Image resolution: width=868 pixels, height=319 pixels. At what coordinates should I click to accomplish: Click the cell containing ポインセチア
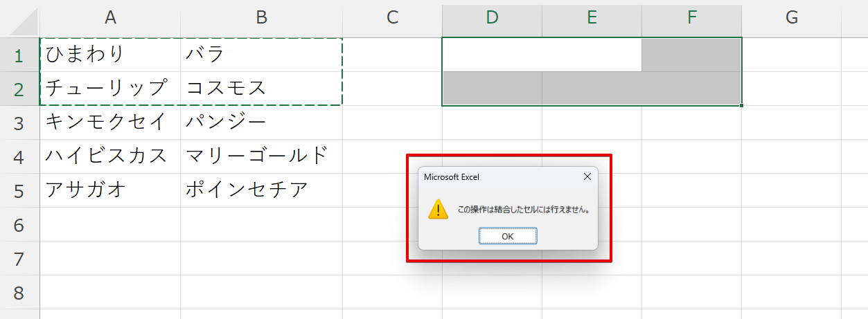click(260, 190)
